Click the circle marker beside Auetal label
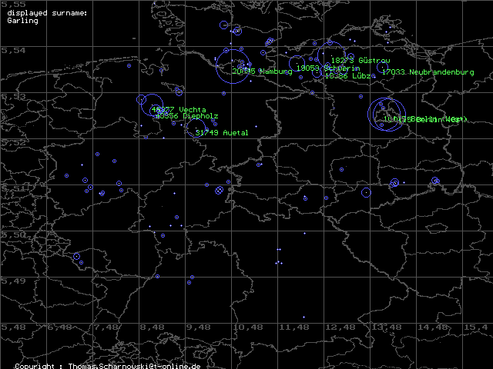Image resolution: width=493 pixels, height=369 pixels. (x=196, y=127)
